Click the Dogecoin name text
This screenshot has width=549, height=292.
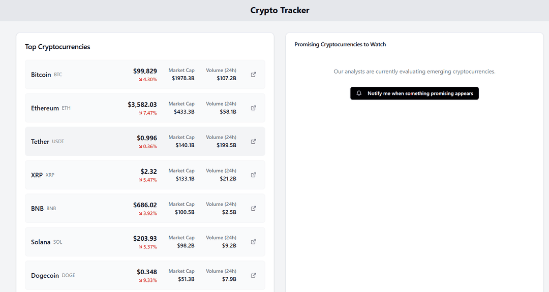[45, 276]
